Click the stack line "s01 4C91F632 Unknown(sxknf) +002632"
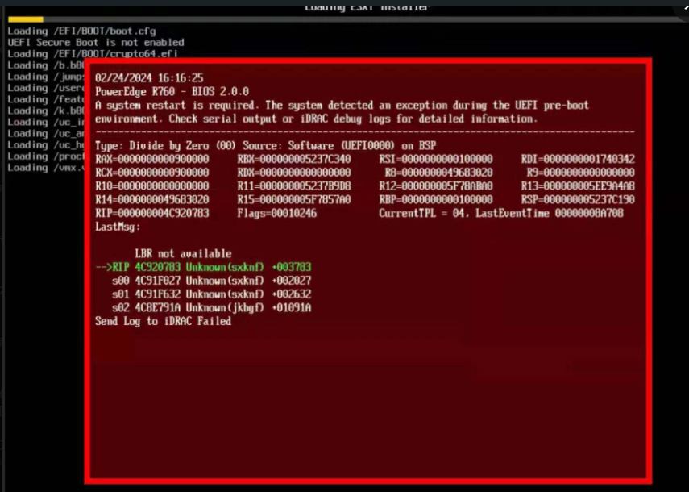689x492 pixels. click(212, 294)
